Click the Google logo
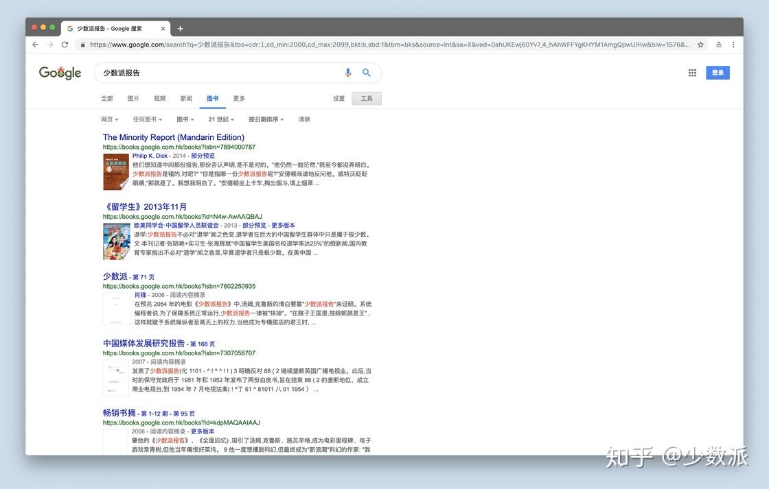769x489 pixels. pos(60,73)
